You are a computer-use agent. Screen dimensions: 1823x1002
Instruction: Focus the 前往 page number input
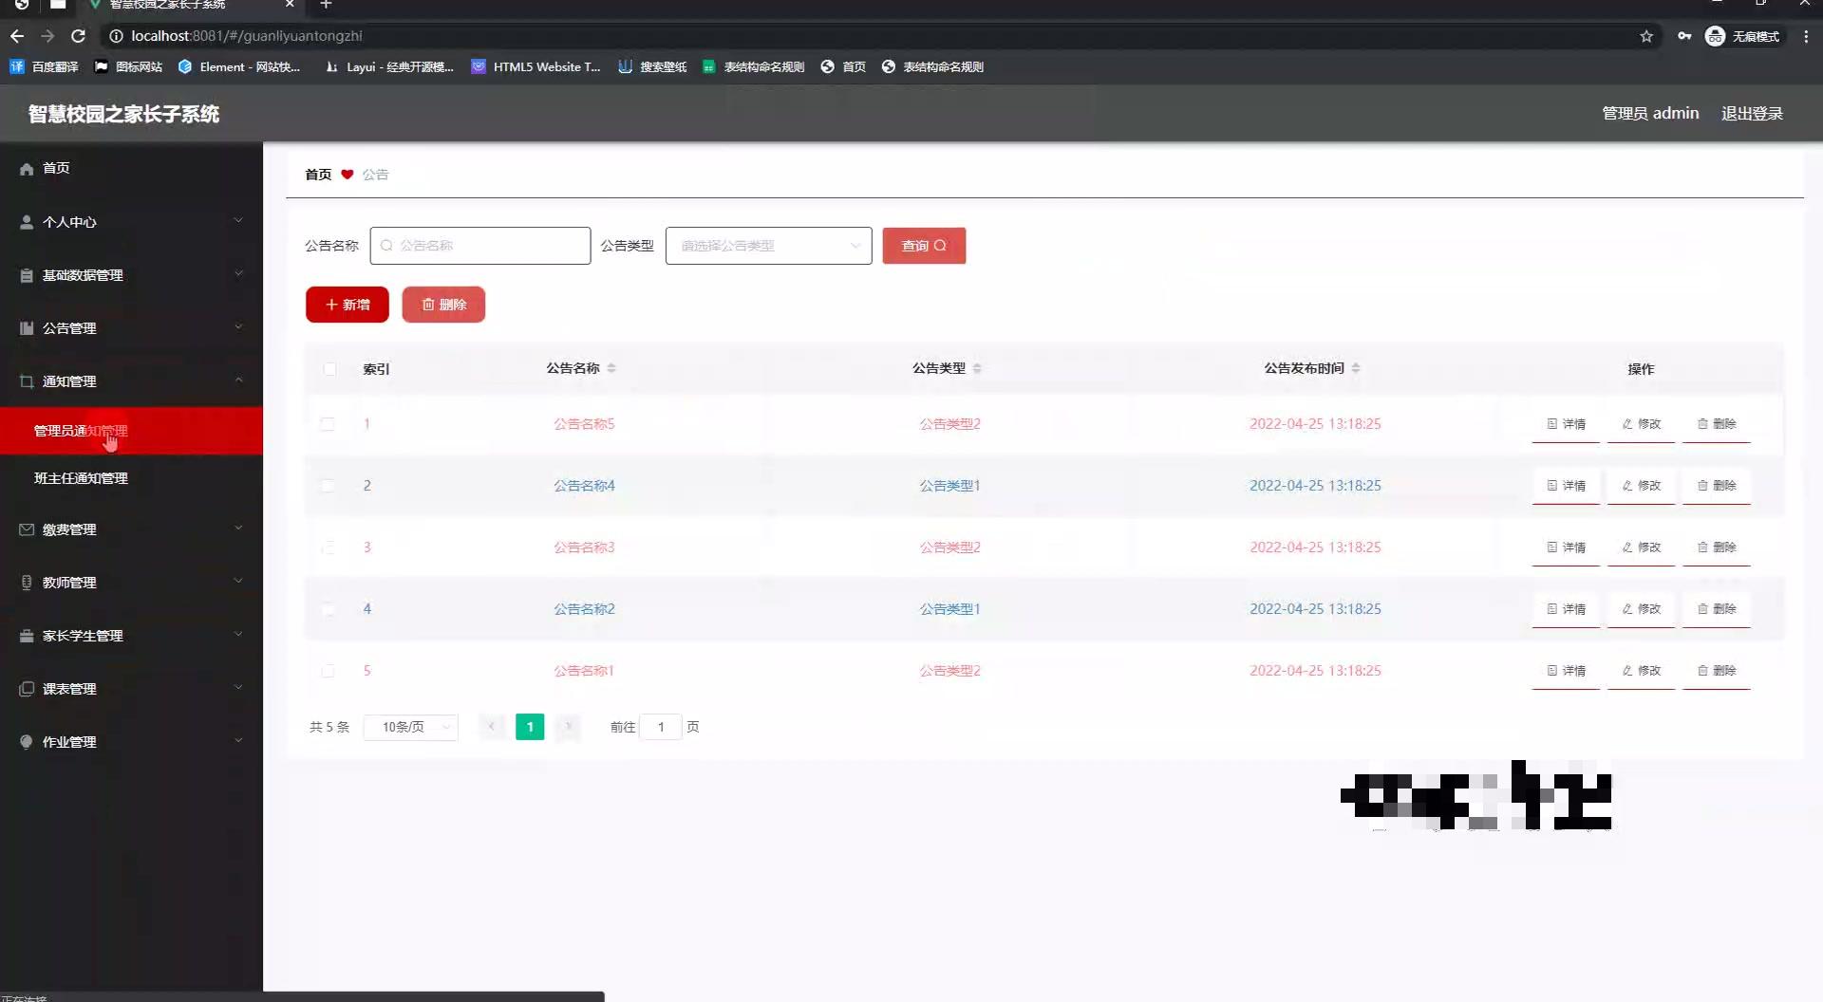[661, 727]
